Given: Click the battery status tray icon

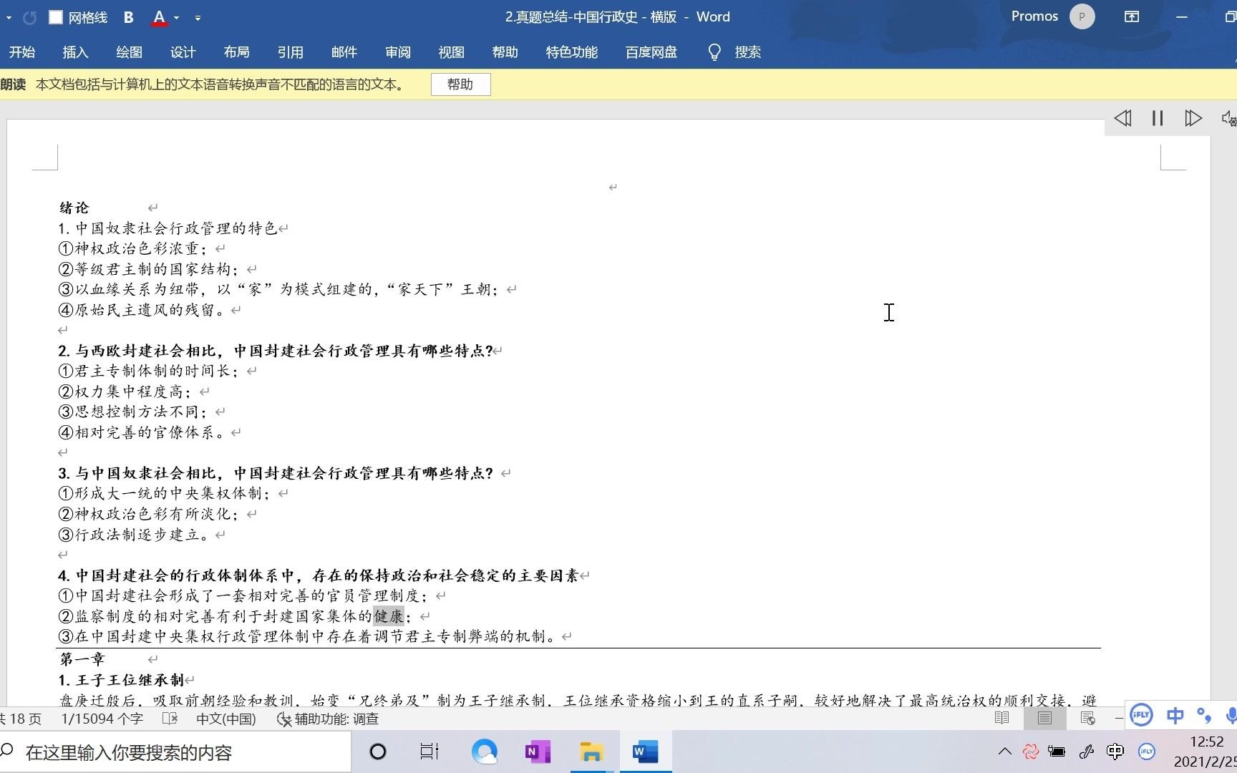Looking at the screenshot, I should click(1057, 751).
